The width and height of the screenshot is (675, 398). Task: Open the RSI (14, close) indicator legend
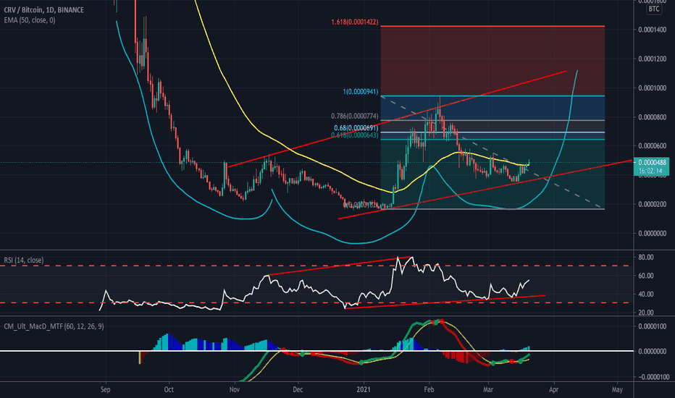(24, 260)
